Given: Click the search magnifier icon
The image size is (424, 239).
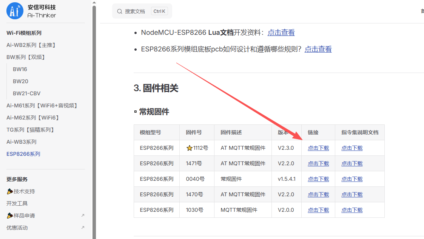Looking at the screenshot, I should click(x=120, y=11).
